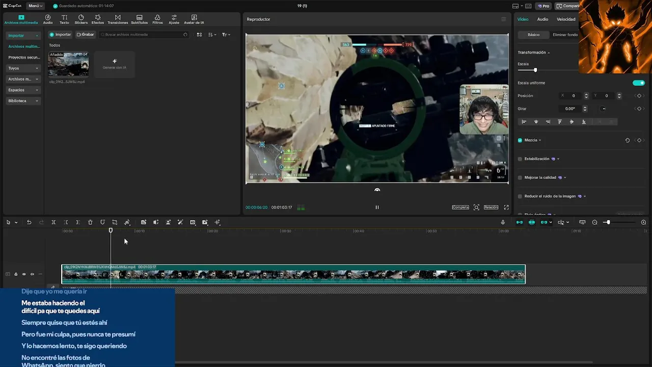Viewport: 652px width, 367px height.
Task: Delete the selected clip with trash icon
Action: click(x=90, y=222)
